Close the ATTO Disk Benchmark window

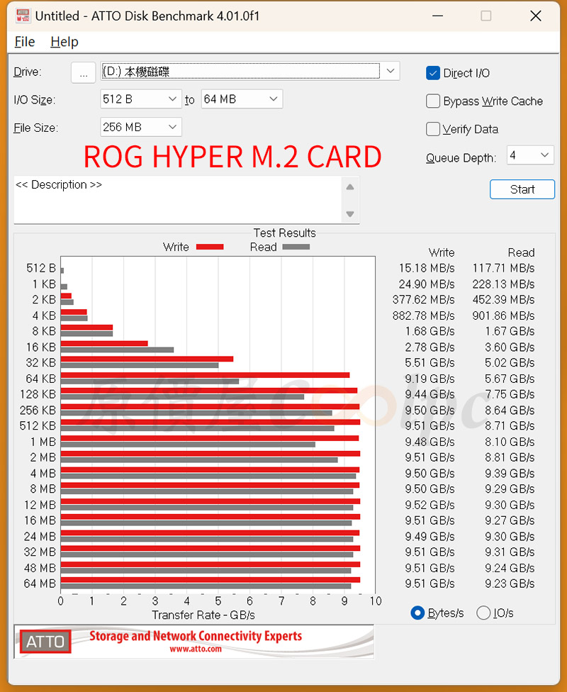click(536, 16)
